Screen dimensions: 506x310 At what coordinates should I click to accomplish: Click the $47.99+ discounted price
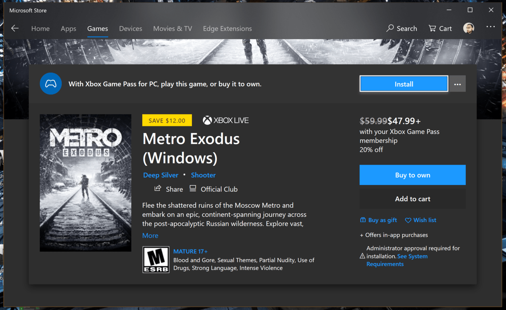tap(404, 121)
